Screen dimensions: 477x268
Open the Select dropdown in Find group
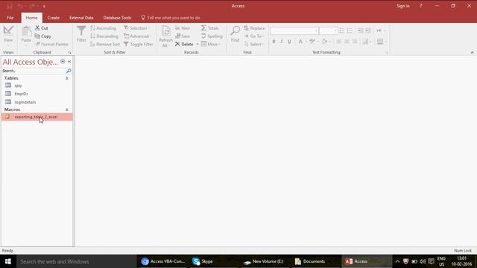coord(254,44)
